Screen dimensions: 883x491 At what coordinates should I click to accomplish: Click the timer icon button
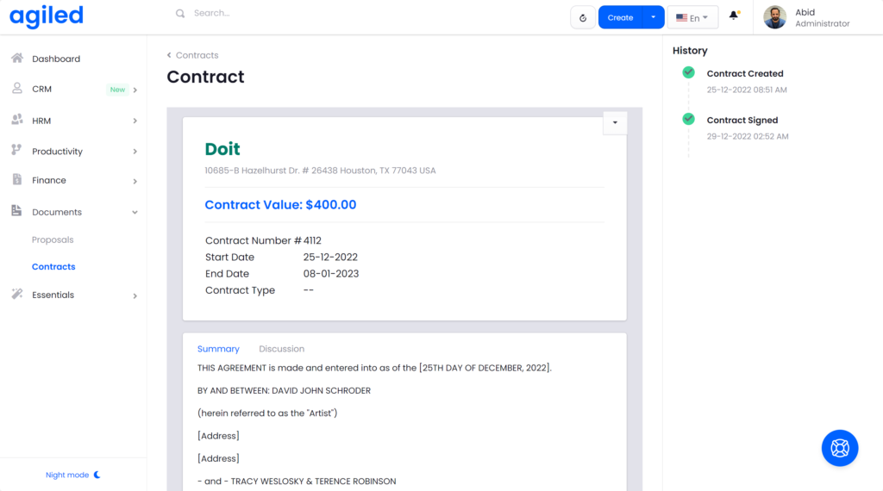pos(583,17)
